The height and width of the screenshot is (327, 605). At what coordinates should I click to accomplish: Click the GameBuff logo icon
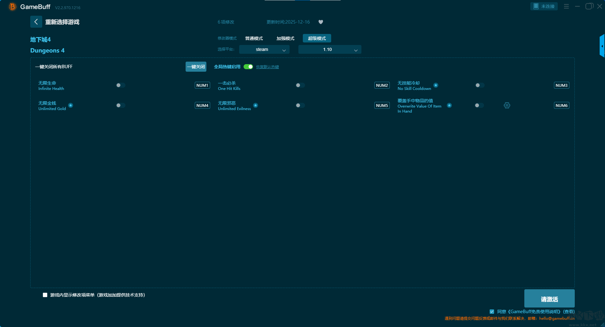pos(13,7)
